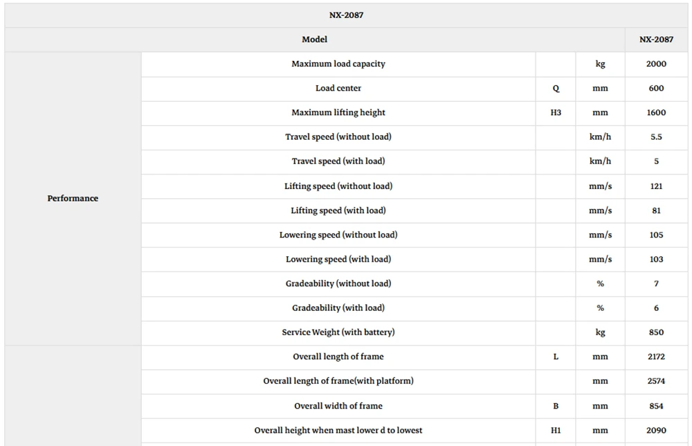This screenshot has height=446, width=692.
Task: Select the H1 mast height value 2090
Action: pyautogui.click(x=656, y=430)
